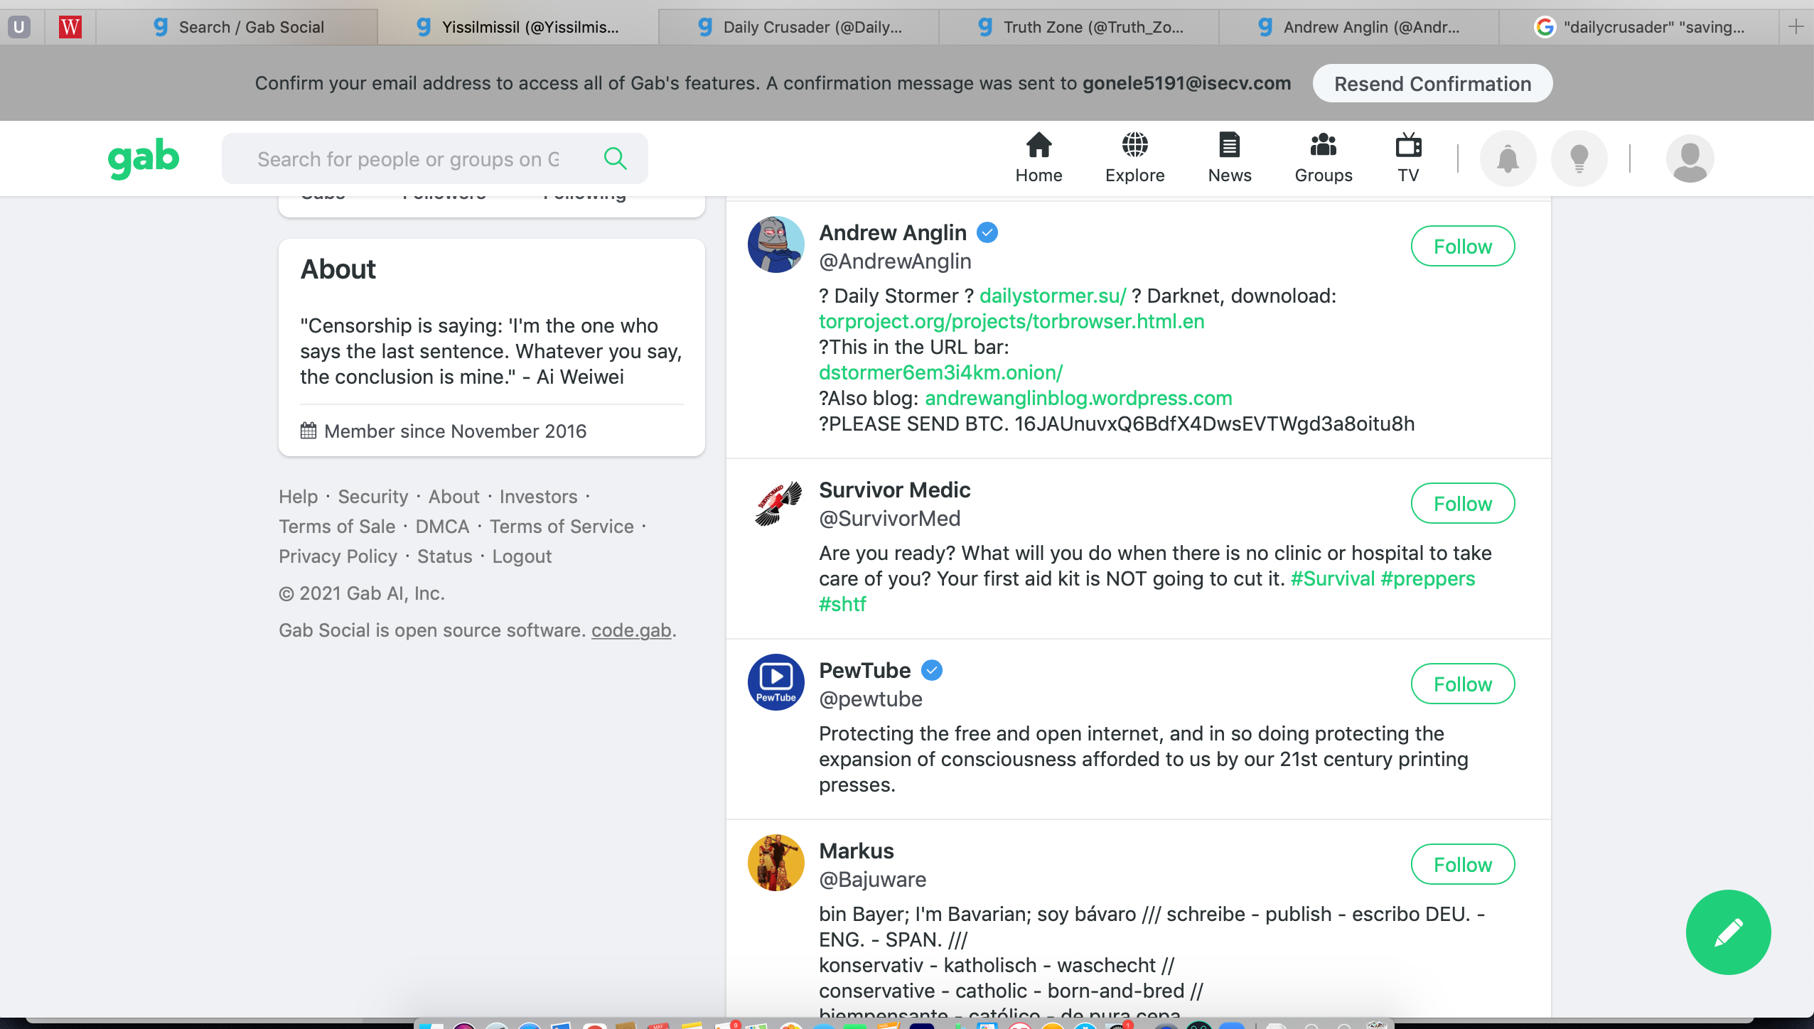
Task: Open Survivor Medic's avatar
Action: pyautogui.click(x=775, y=502)
